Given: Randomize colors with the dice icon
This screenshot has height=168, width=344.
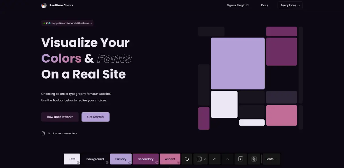Looking at the screenshot, I should coord(199,159).
